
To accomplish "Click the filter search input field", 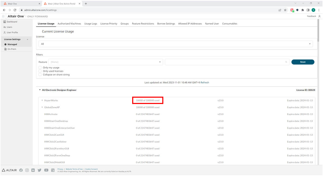I will (x=225, y=62).
